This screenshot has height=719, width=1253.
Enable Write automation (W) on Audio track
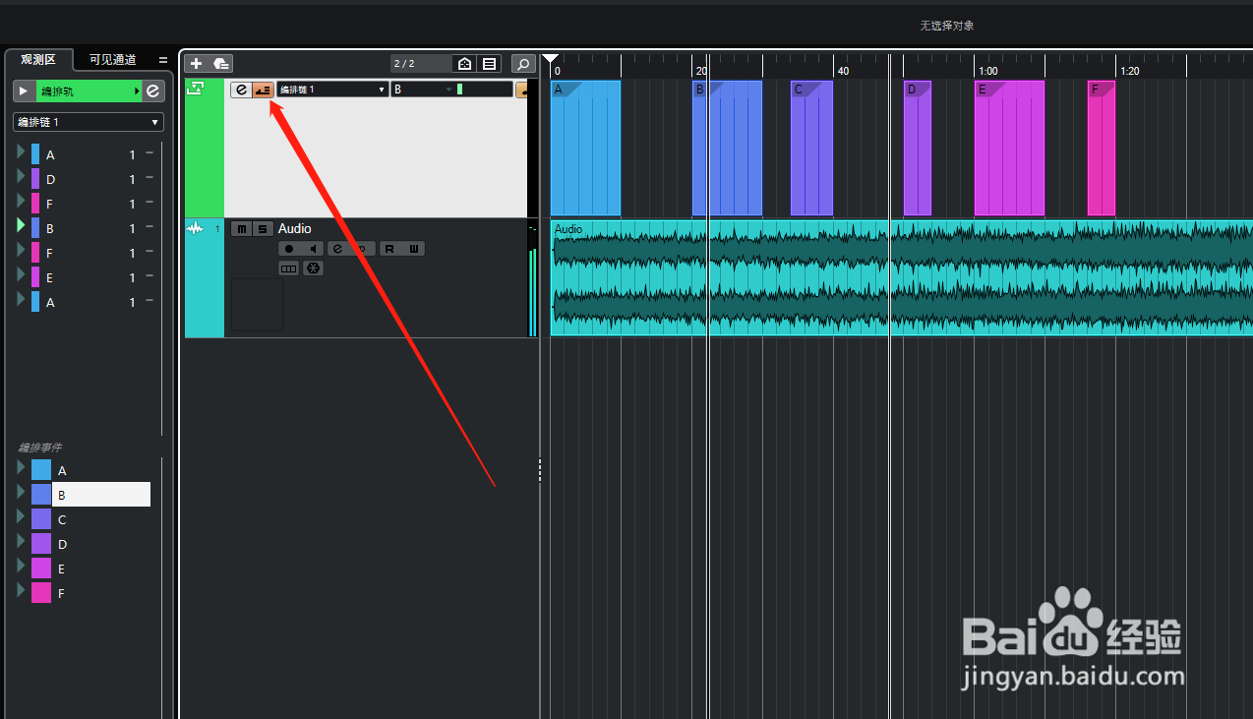coord(413,249)
